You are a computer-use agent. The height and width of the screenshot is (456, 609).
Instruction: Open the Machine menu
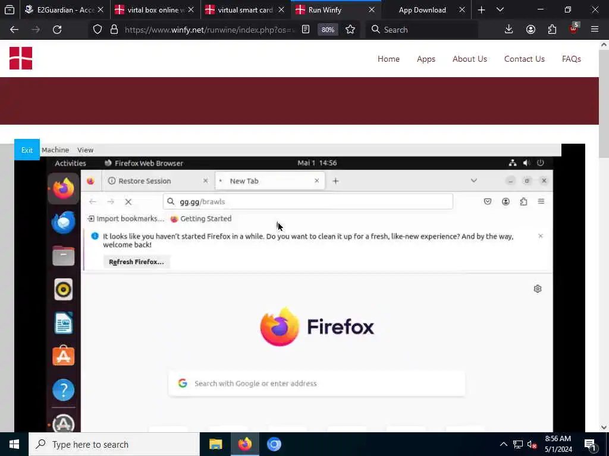pos(55,150)
